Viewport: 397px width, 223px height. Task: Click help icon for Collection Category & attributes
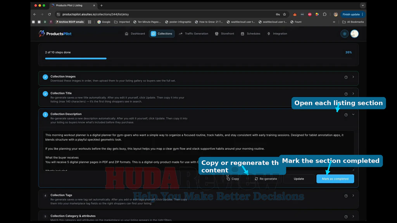coord(346,217)
